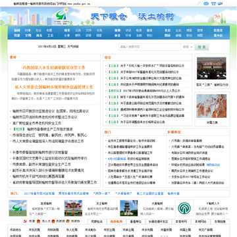The width and height of the screenshot is (237, 237).
Task: Open 文件 in the navigation bar
Action: pyautogui.click(x=89, y=30)
